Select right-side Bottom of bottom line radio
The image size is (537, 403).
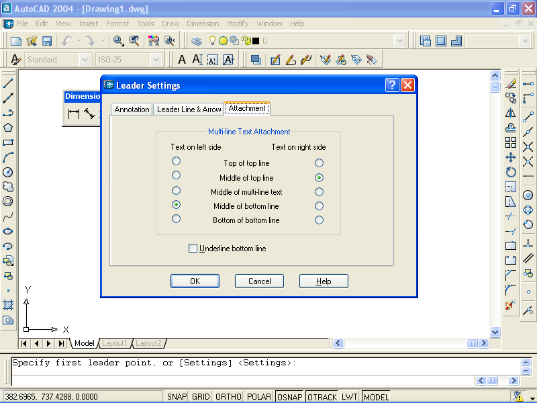pos(319,220)
